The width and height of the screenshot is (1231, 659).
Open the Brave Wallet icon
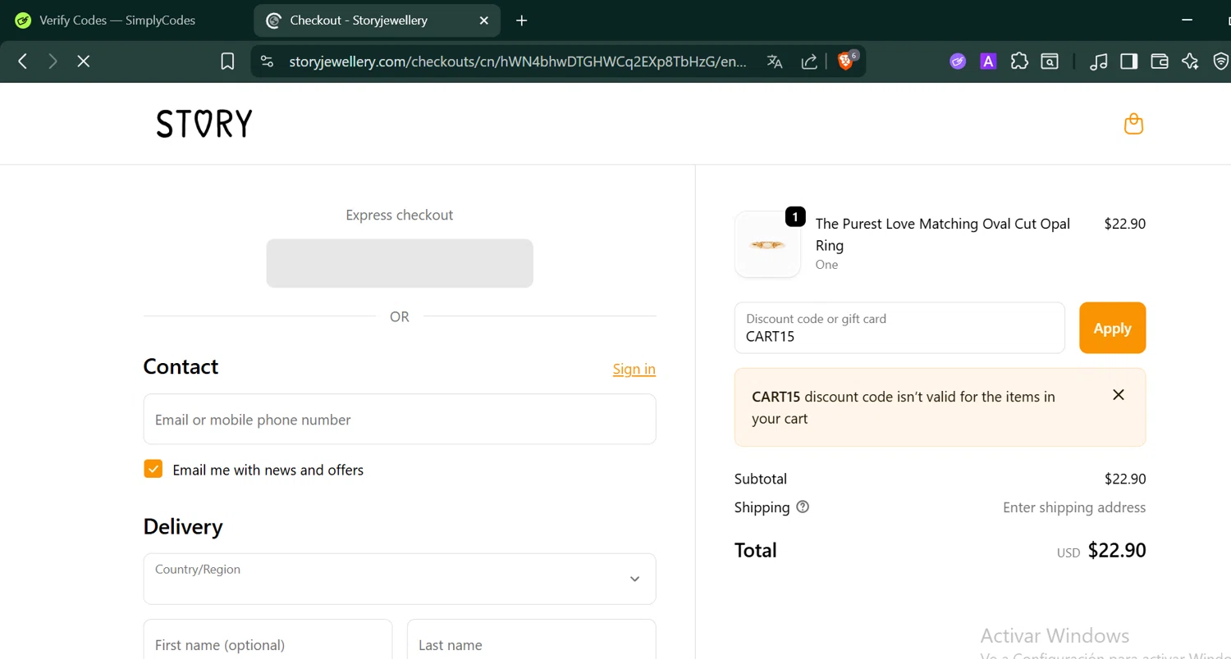click(1160, 61)
